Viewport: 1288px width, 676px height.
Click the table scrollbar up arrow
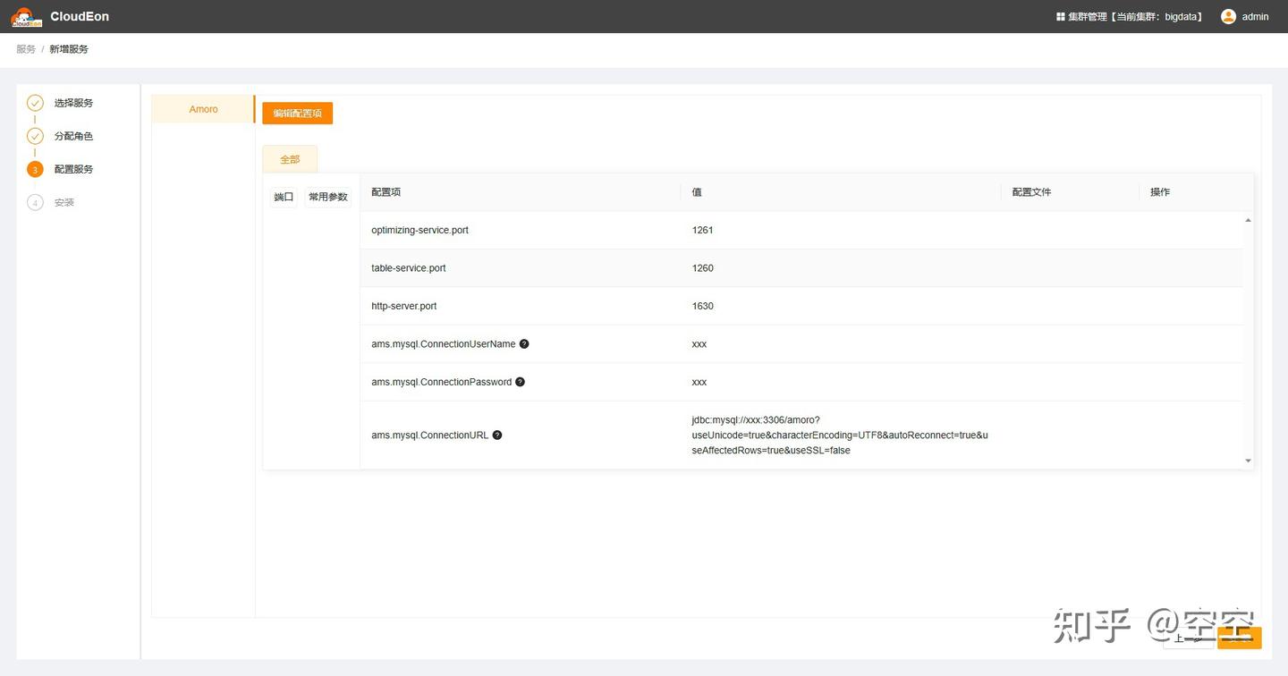click(1248, 220)
